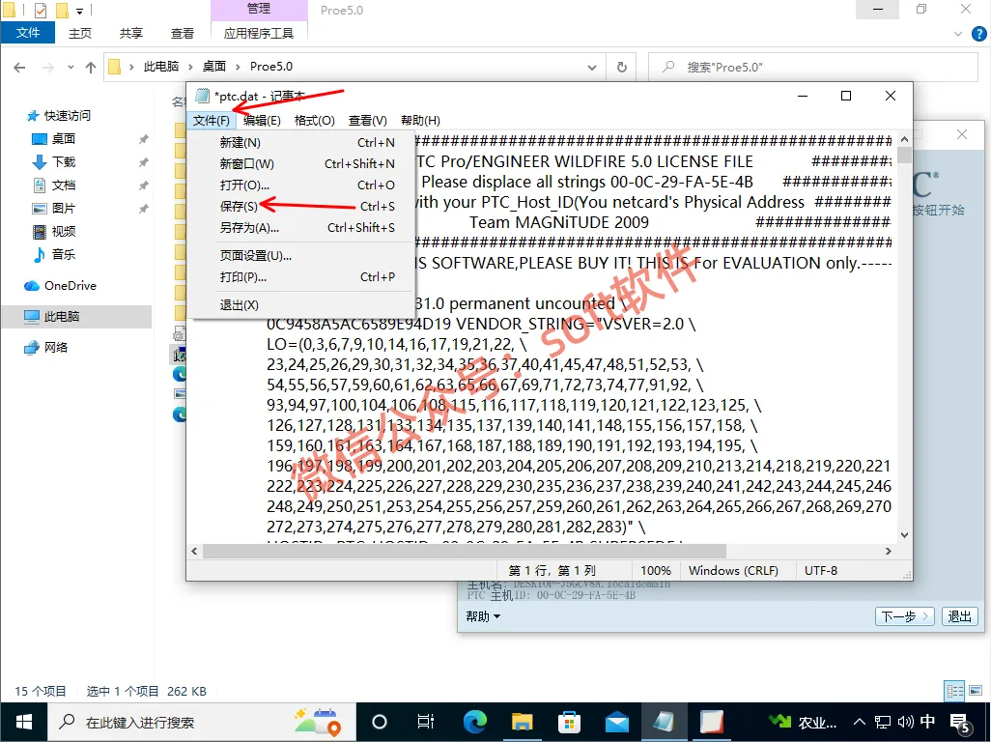Expand the address bar history dropdown
This screenshot has height=742, width=991.
click(x=591, y=67)
